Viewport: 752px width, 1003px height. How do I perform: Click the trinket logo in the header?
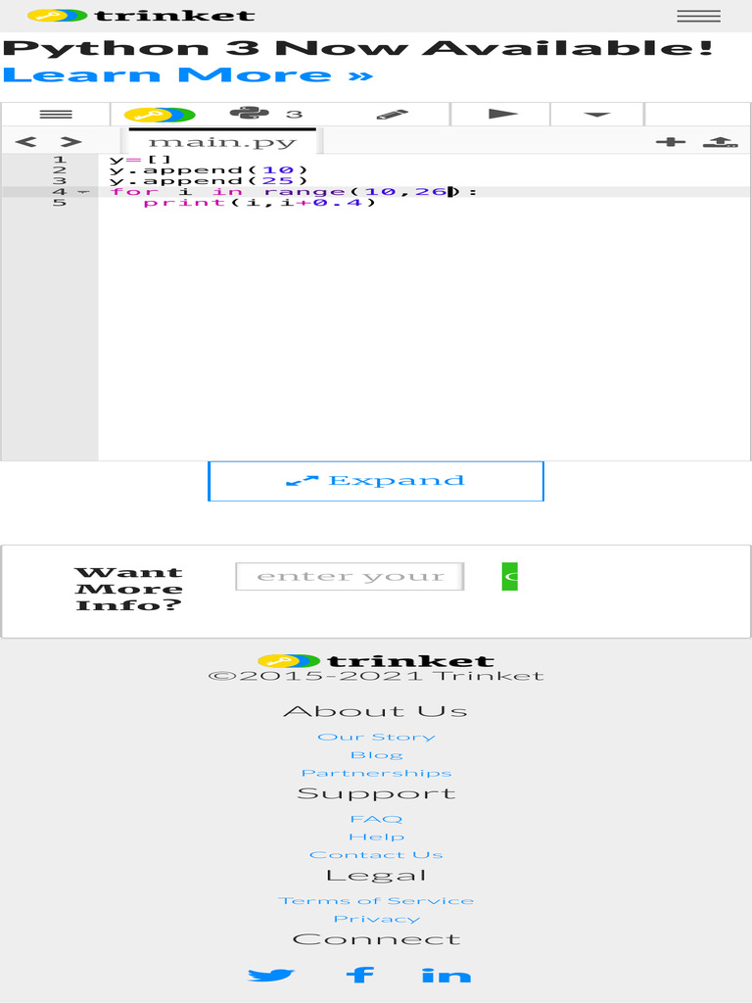141,16
